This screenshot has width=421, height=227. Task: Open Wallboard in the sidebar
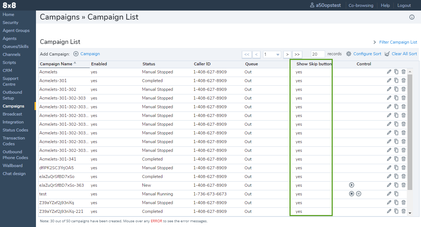pyautogui.click(x=12, y=166)
